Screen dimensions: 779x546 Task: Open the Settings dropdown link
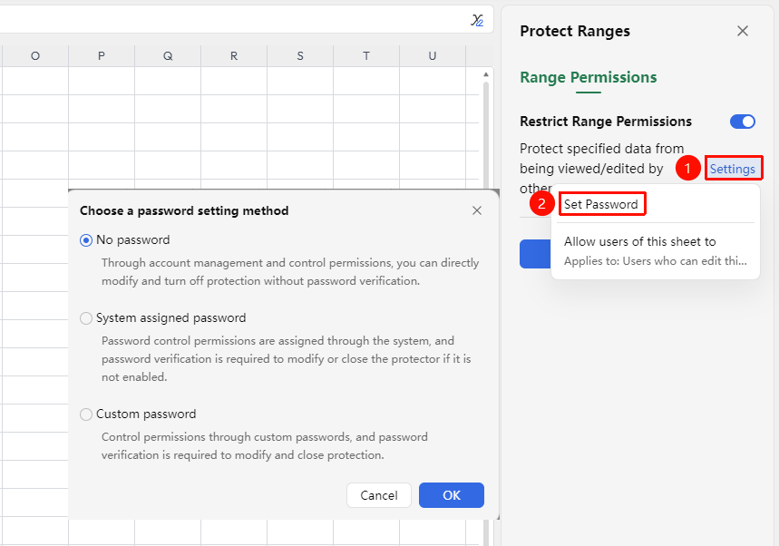(x=733, y=169)
